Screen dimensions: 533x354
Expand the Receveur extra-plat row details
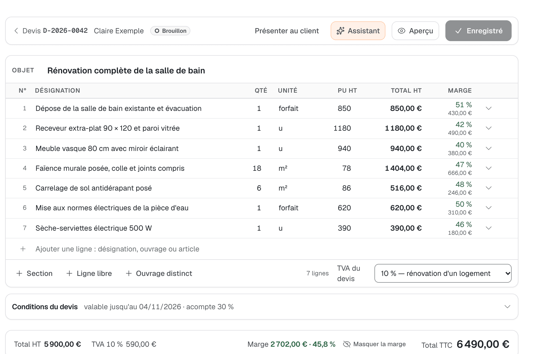[x=489, y=128]
